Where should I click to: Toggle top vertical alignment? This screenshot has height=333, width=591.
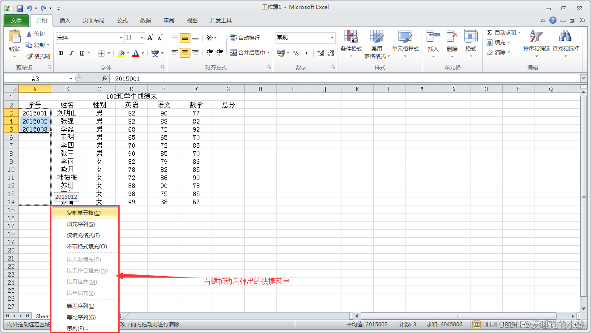click(x=175, y=38)
